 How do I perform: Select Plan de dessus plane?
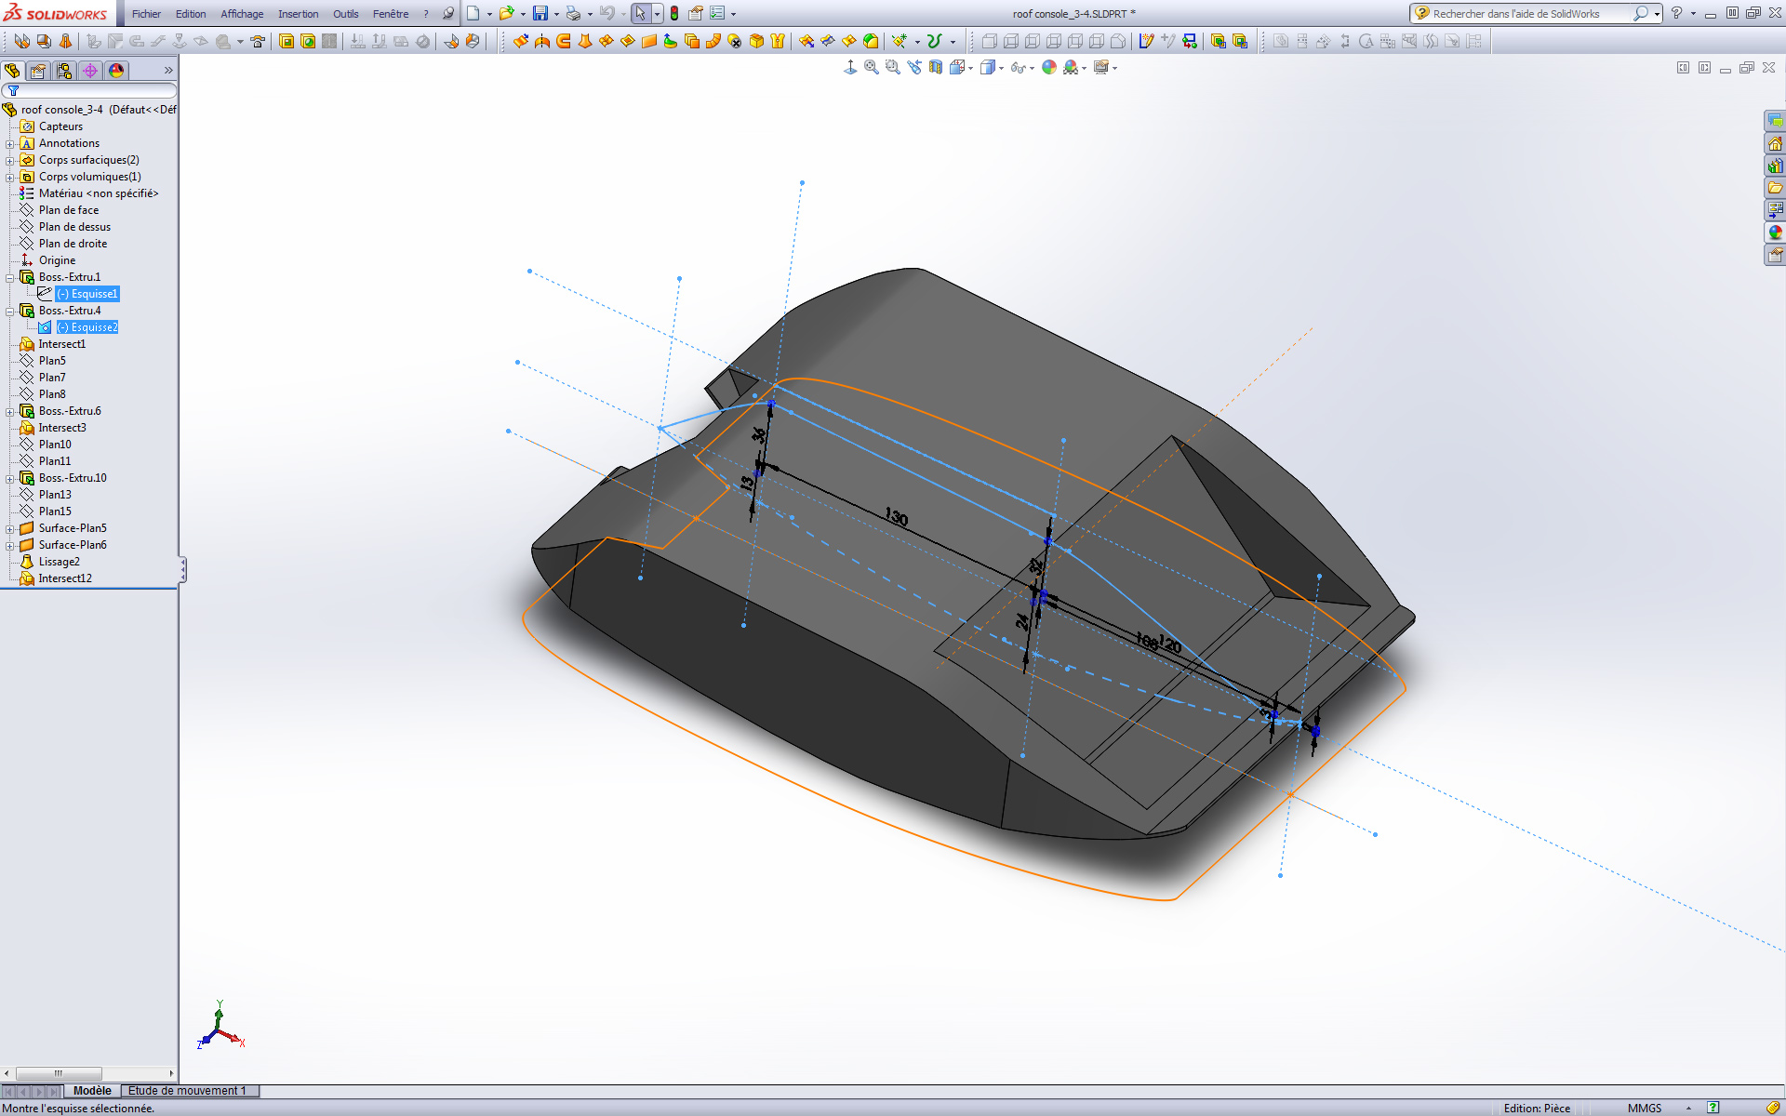74,227
